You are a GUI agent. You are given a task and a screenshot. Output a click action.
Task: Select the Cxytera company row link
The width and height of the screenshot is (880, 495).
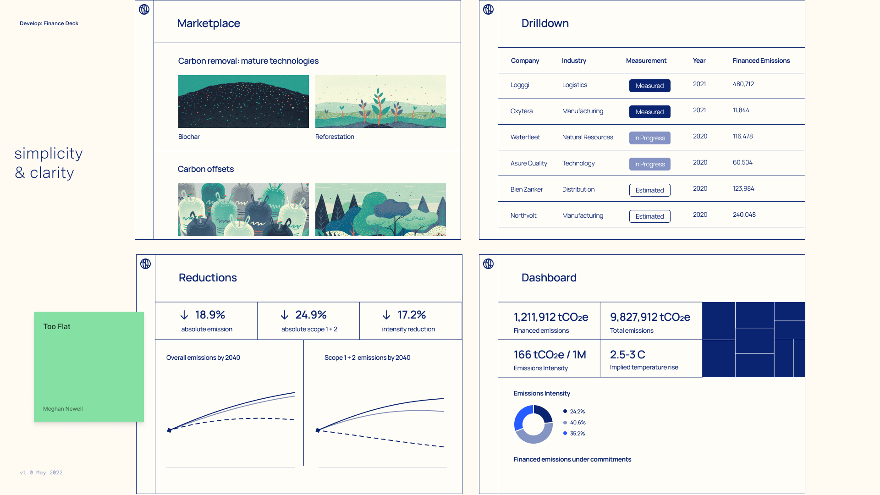[521, 111]
